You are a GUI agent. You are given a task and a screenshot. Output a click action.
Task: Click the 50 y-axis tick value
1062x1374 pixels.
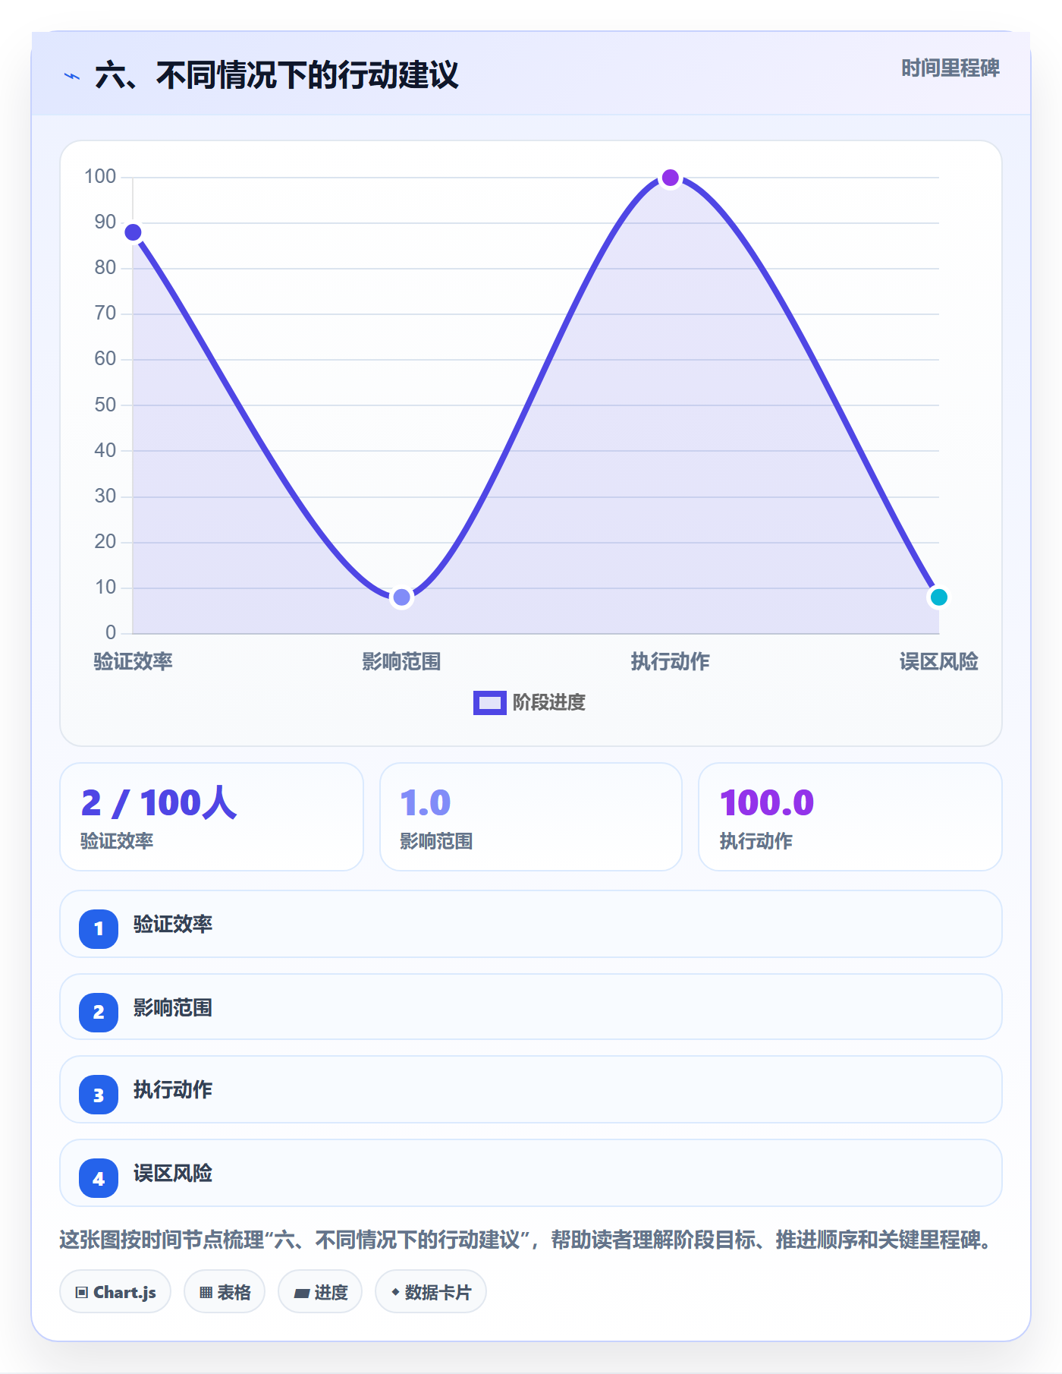(105, 405)
